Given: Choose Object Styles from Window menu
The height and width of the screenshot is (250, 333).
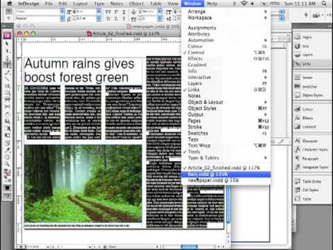Looking at the screenshot, I should pyautogui.click(x=225, y=108).
